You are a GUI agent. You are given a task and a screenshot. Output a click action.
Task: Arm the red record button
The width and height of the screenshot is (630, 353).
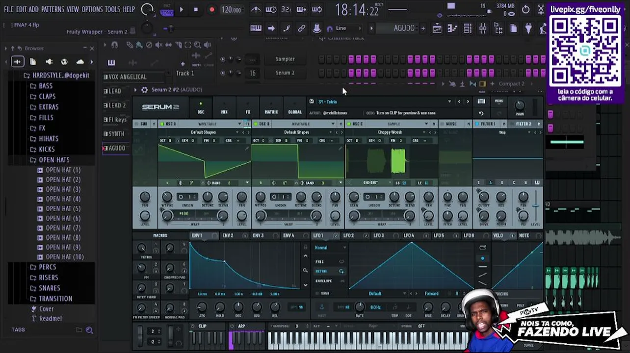[x=211, y=9]
